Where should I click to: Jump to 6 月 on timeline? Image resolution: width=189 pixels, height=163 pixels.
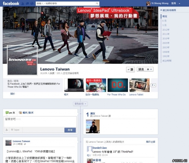tap(164, 21)
